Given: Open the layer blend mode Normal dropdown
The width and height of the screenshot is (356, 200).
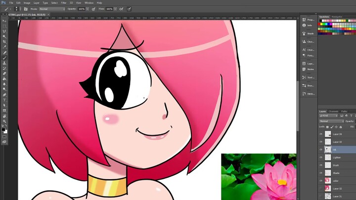Looking at the screenshot, I should point(331,121).
